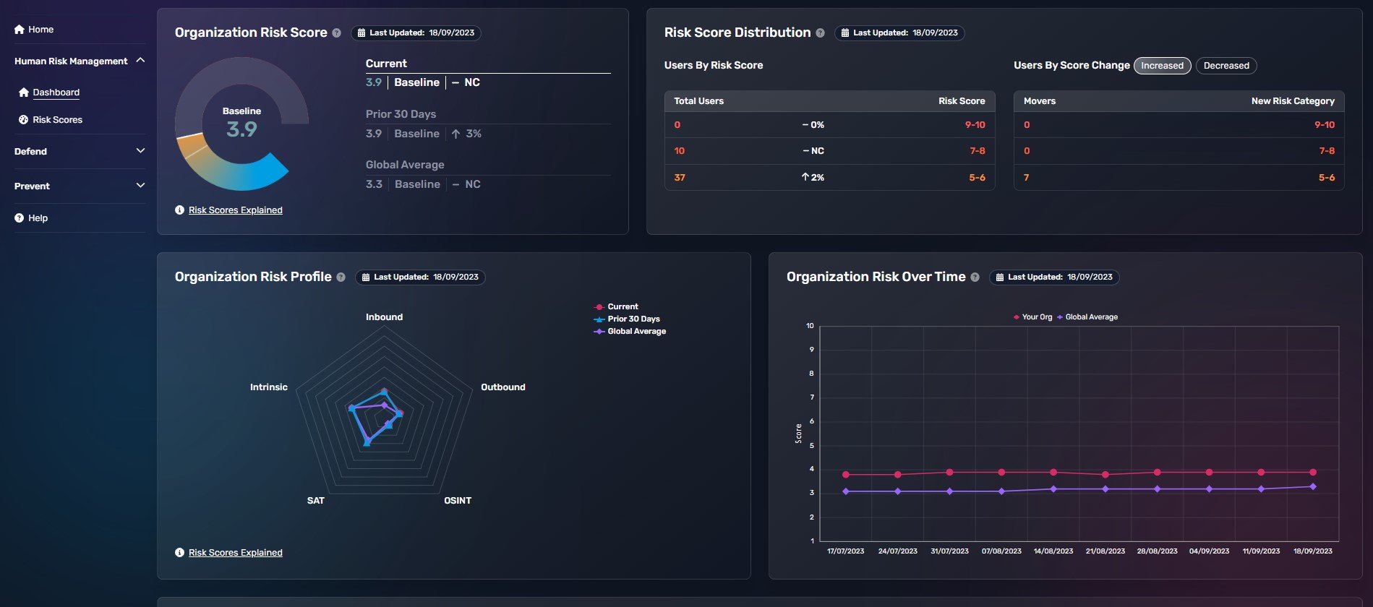Click help icon beside Organization Risk Score
The height and width of the screenshot is (607, 1373).
[336, 33]
